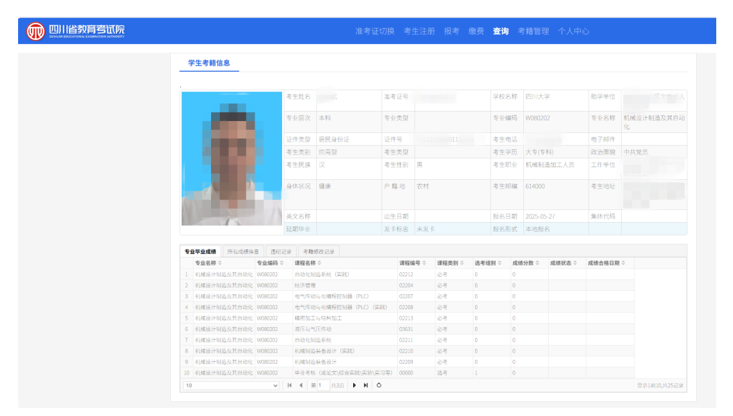
Task: Open the page-size dropdown showing 10
Action: pyautogui.click(x=230, y=385)
